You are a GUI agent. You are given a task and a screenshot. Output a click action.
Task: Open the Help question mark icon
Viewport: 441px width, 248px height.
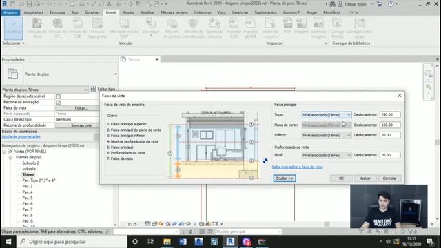pyautogui.click(x=391, y=4)
